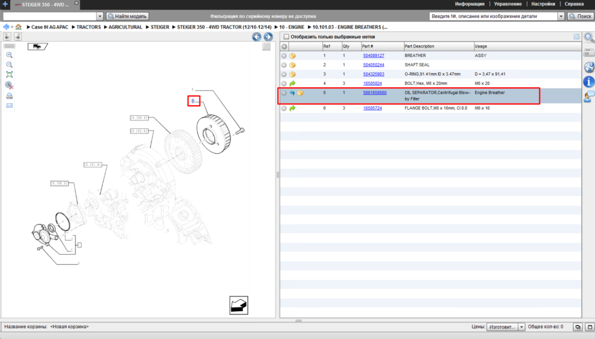Clear selected callout marks icon
This screenshot has width=595, height=339.
(10, 85)
